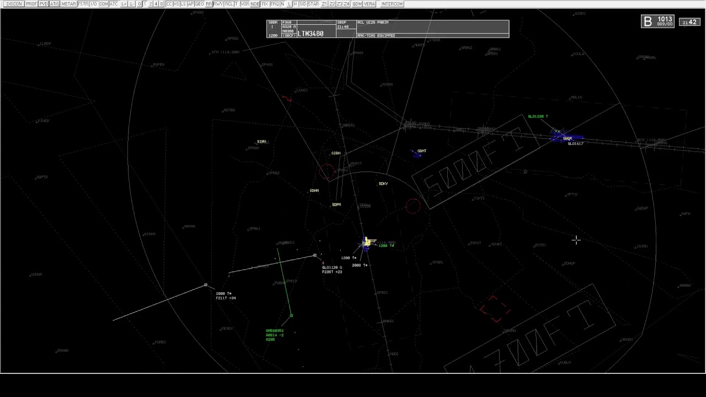This screenshot has height=397, width=706.
Task: Click the SDKV airport label
Action: tap(383, 184)
